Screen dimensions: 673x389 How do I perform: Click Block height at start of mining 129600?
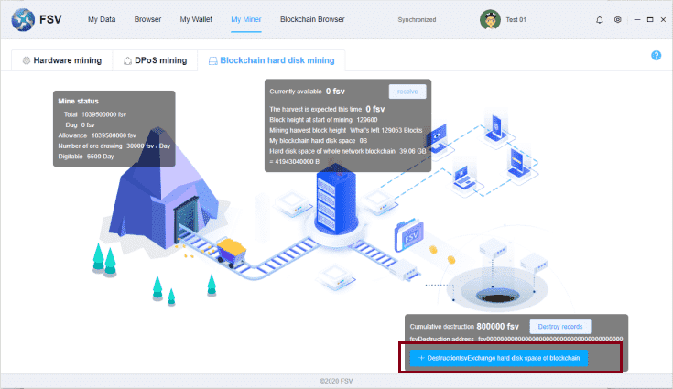(x=323, y=120)
